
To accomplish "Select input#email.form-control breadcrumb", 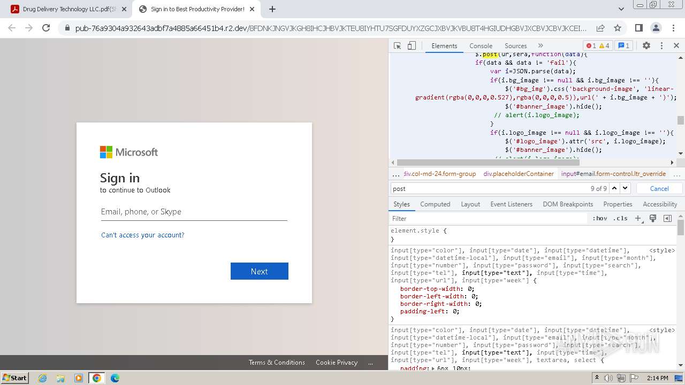I will coord(613,174).
